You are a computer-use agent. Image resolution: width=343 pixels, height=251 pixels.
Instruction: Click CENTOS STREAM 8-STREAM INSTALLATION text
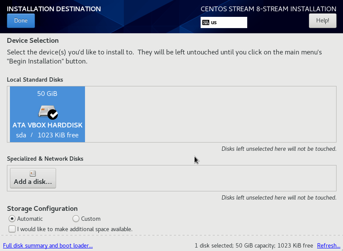click(268, 9)
